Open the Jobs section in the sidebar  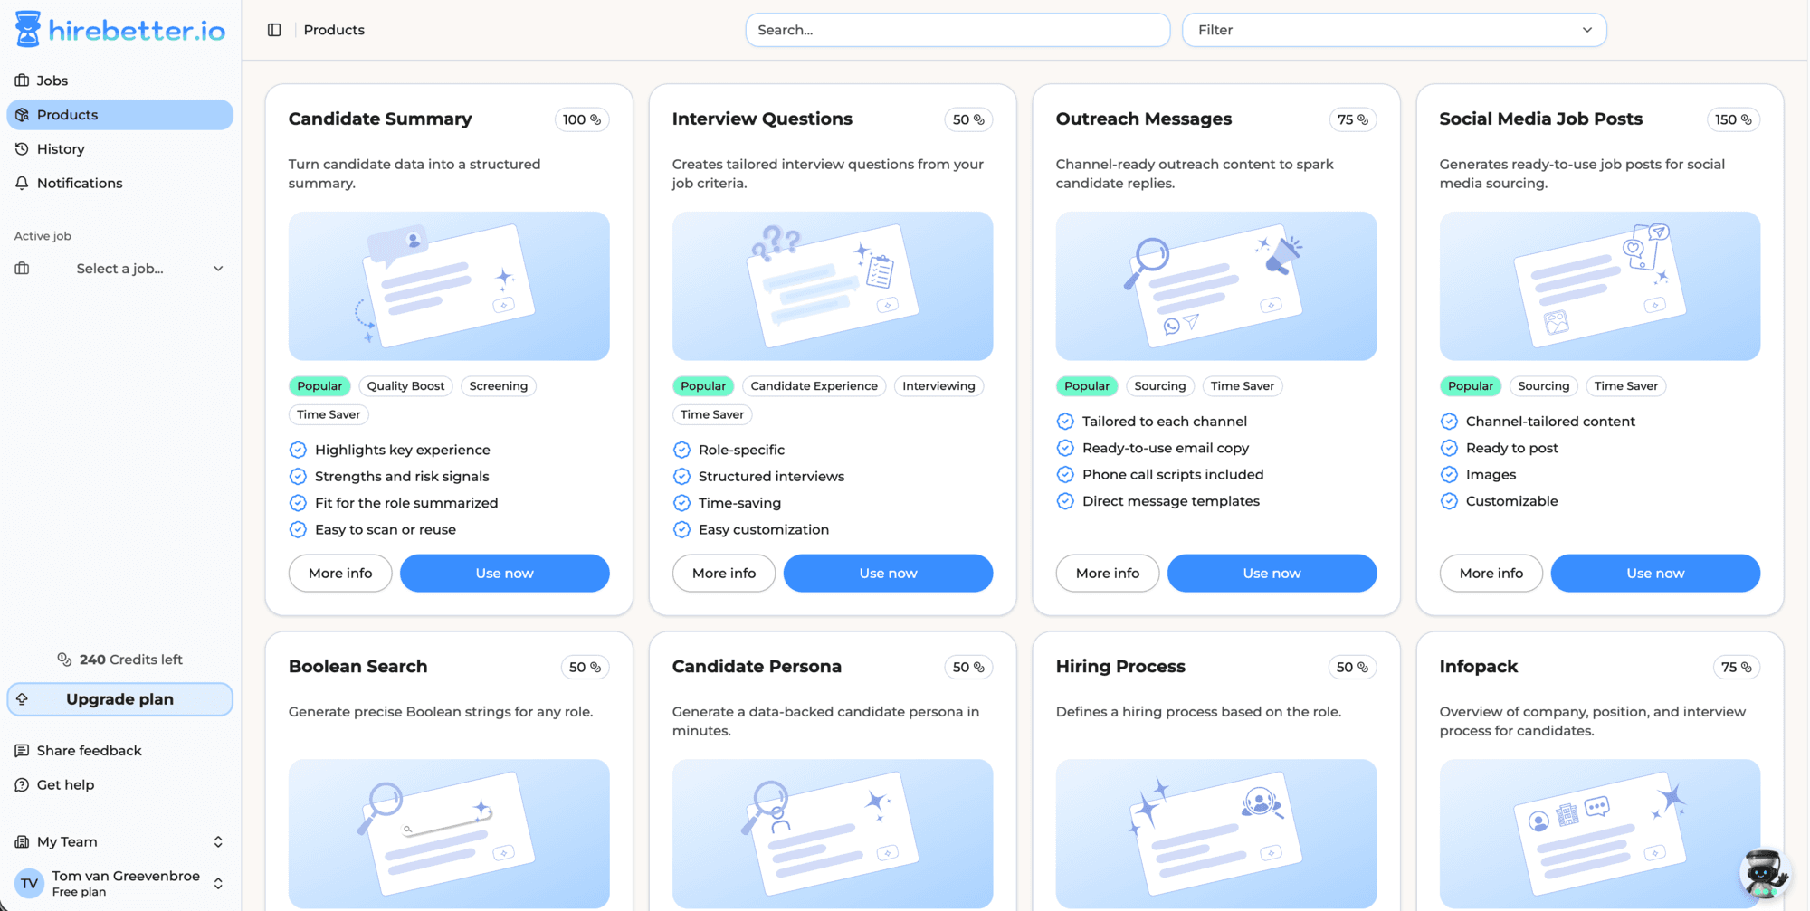52,80
